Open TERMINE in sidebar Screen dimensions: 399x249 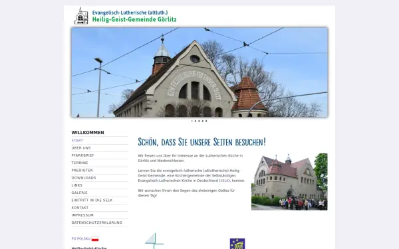(x=80, y=163)
